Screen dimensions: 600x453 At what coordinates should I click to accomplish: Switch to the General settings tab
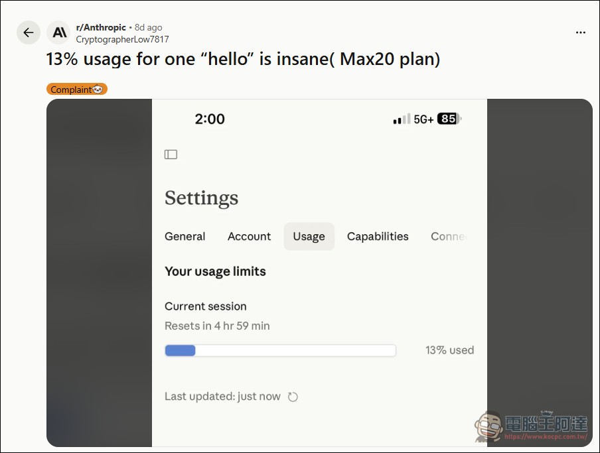(x=185, y=236)
